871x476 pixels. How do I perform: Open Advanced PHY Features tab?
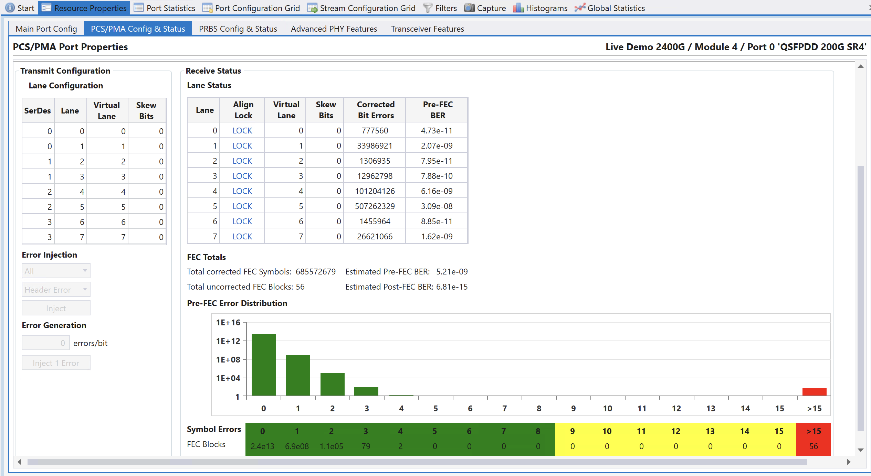[x=334, y=29]
